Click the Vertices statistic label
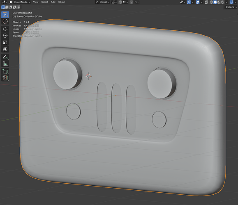 pos(17,25)
